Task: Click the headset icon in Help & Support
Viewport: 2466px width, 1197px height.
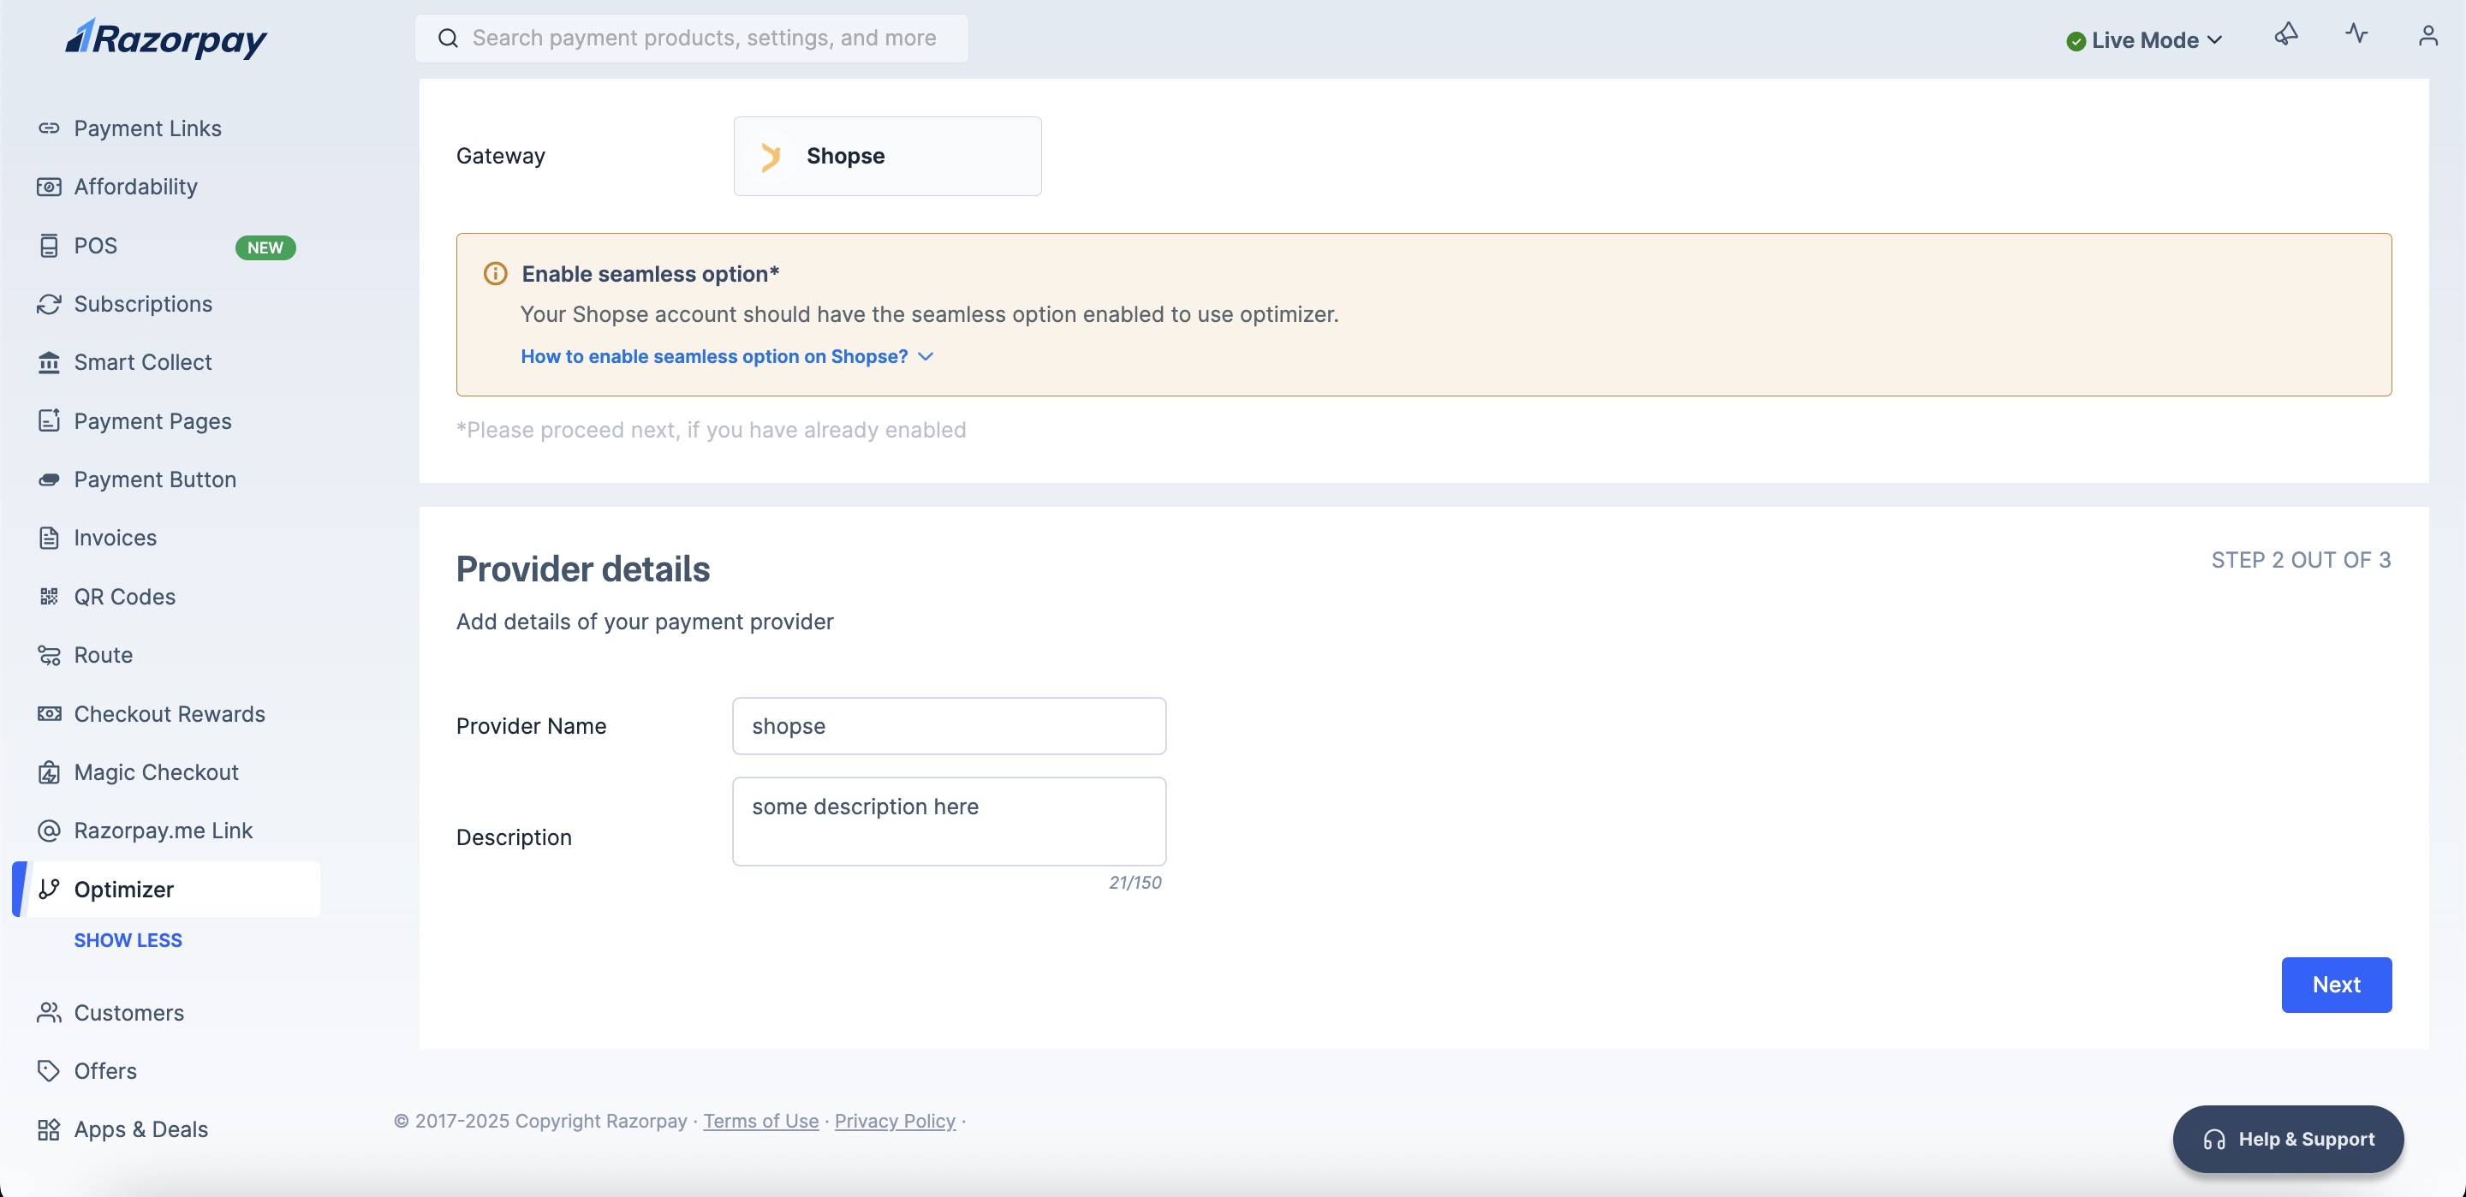Action: click(x=2214, y=1140)
